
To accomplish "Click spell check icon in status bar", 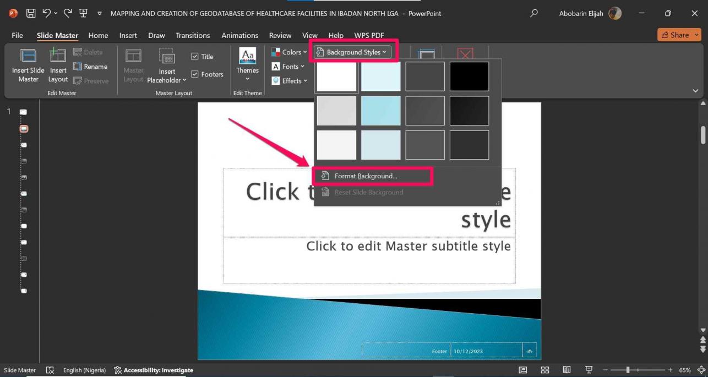I will click(x=50, y=370).
